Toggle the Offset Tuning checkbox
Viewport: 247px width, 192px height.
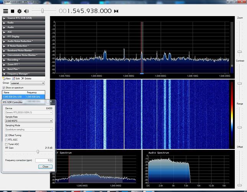[6, 135]
